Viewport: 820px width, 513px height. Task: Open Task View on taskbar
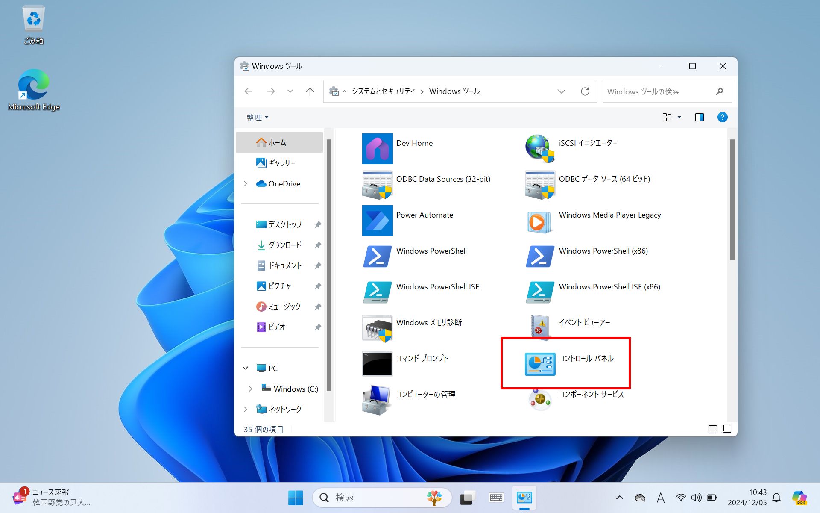(468, 498)
